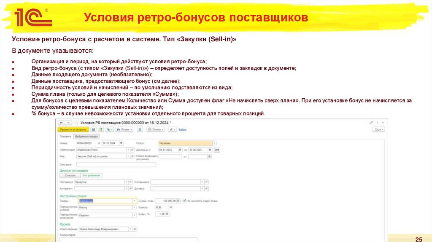Expand the Периодичность начислений dropdown
432x242 pixels.
point(134,215)
